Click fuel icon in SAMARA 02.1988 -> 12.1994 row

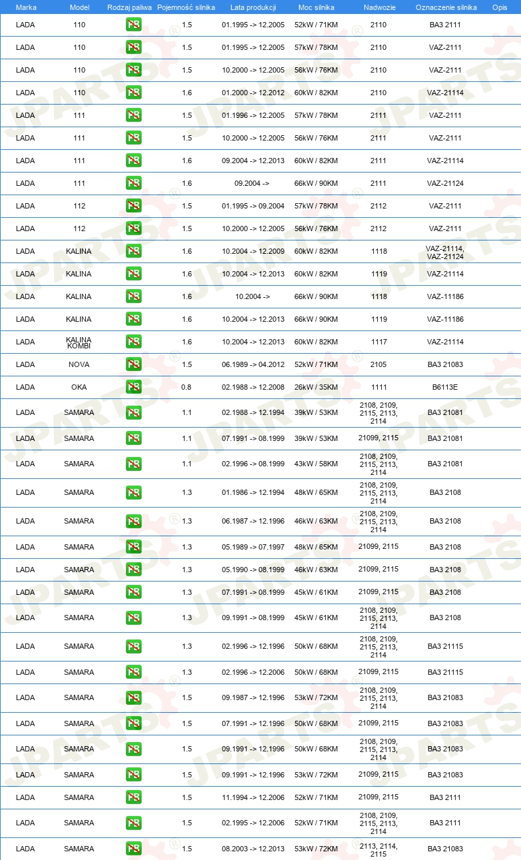[133, 413]
